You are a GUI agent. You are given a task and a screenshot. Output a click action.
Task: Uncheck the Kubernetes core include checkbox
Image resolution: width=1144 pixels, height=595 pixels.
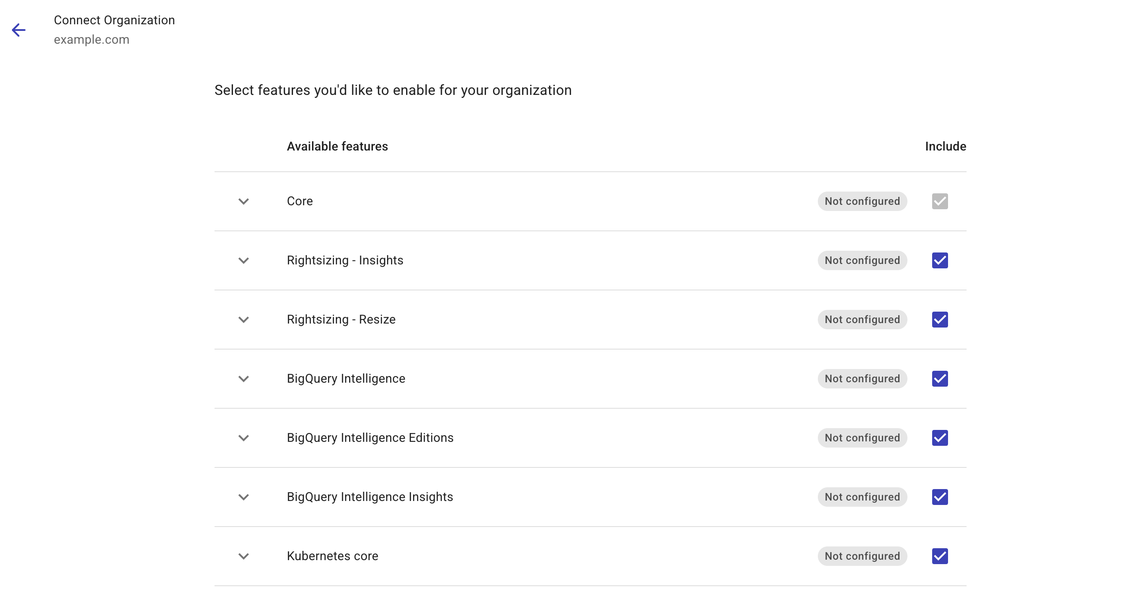coord(940,556)
